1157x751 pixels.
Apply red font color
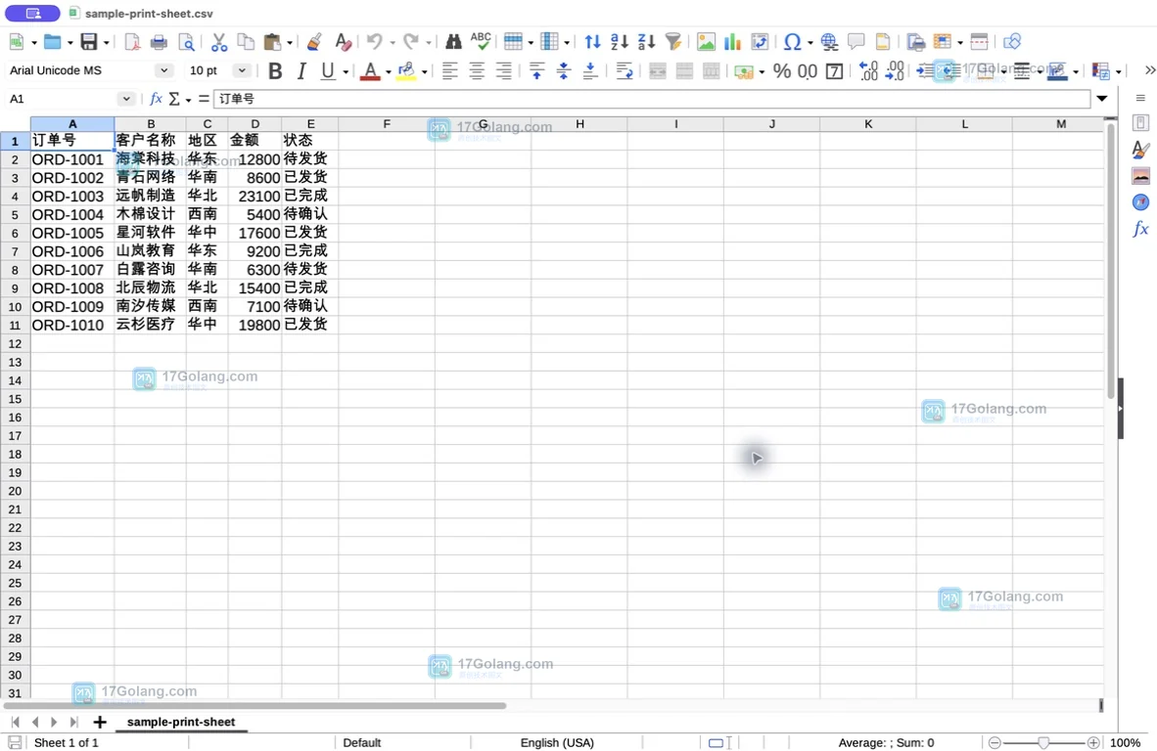click(x=370, y=70)
